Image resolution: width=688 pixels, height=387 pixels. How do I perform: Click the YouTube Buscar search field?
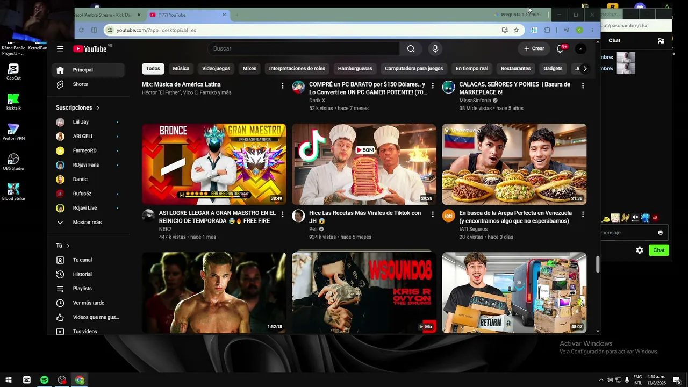click(304, 49)
